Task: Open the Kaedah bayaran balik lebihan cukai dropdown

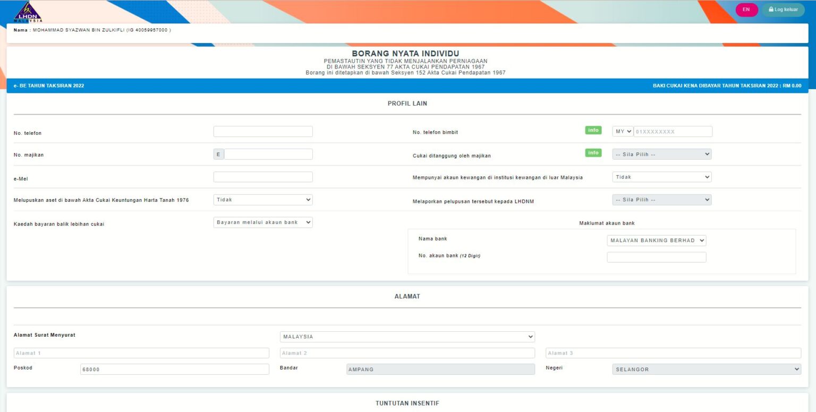Action: coord(262,222)
